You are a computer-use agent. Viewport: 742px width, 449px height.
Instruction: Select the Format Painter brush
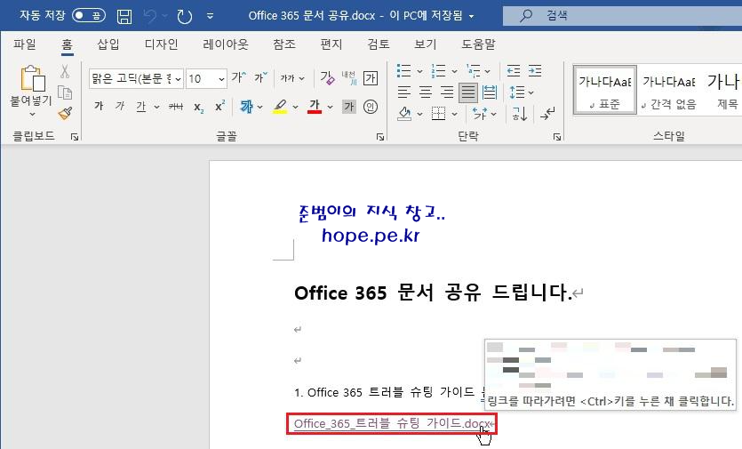click(x=65, y=114)
